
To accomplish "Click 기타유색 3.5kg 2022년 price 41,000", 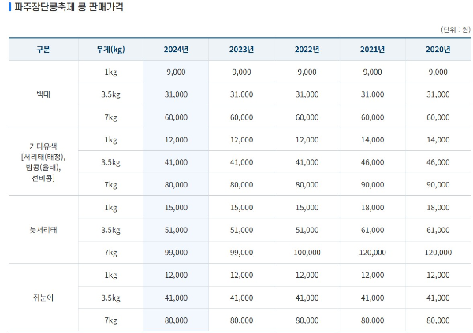I will [x=307, y=162].
